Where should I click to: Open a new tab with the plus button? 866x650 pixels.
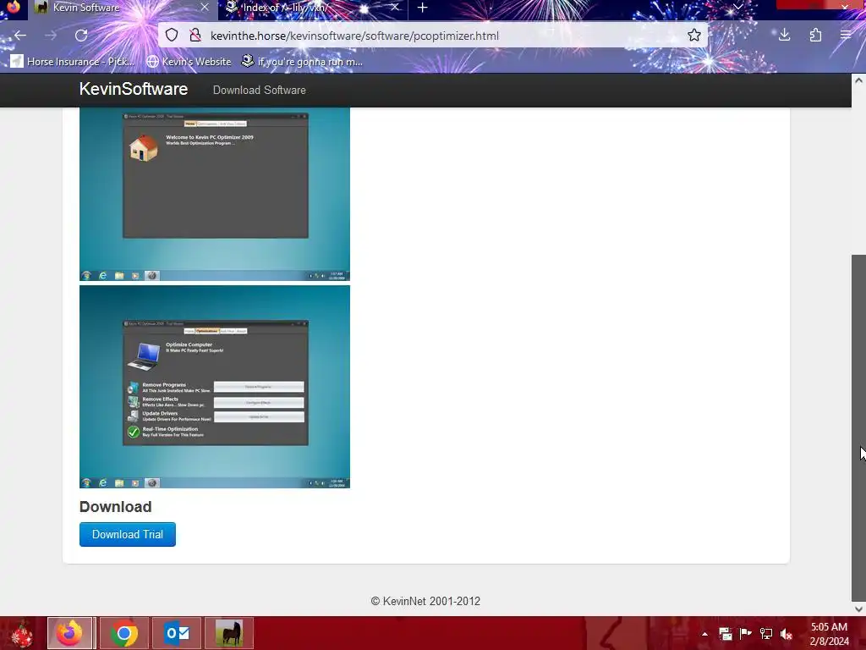coord(423,8)
